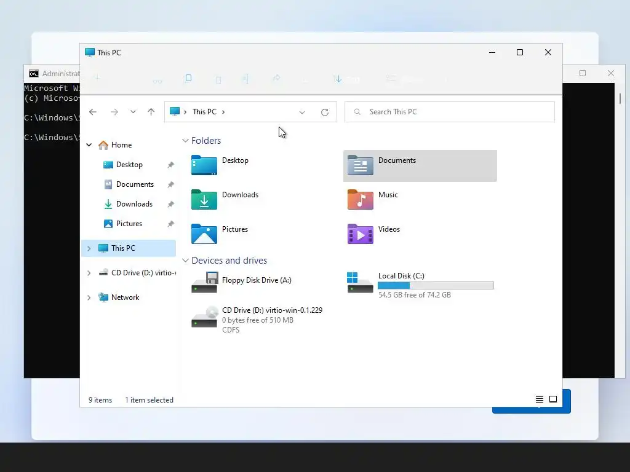Image resolution: width=630 pixels, height=472 pixels.
Task: Click the '0 bytes free of 510 MB' text
Action: point(258,320)
